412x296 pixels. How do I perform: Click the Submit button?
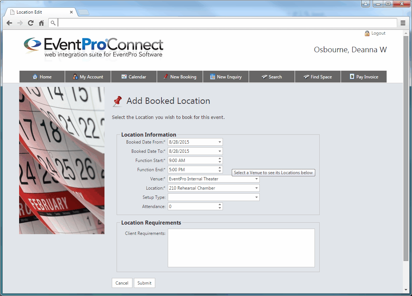click(145, 283)
